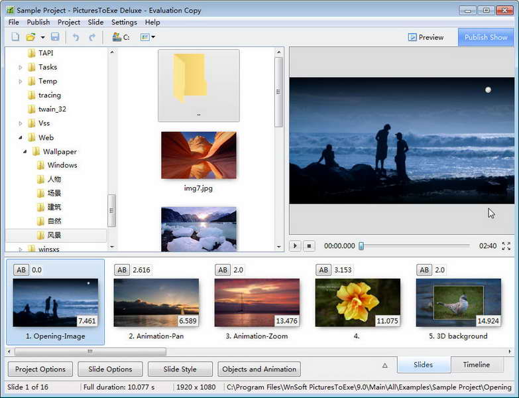Create a new project with the blank page icon
This screenshot has width=519, height=398.
[15, 36]
